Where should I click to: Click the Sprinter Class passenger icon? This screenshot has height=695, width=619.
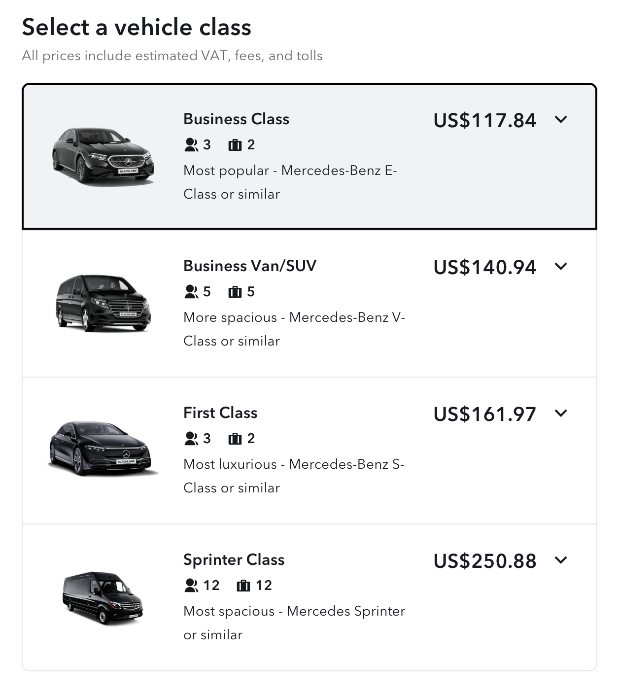191,586
